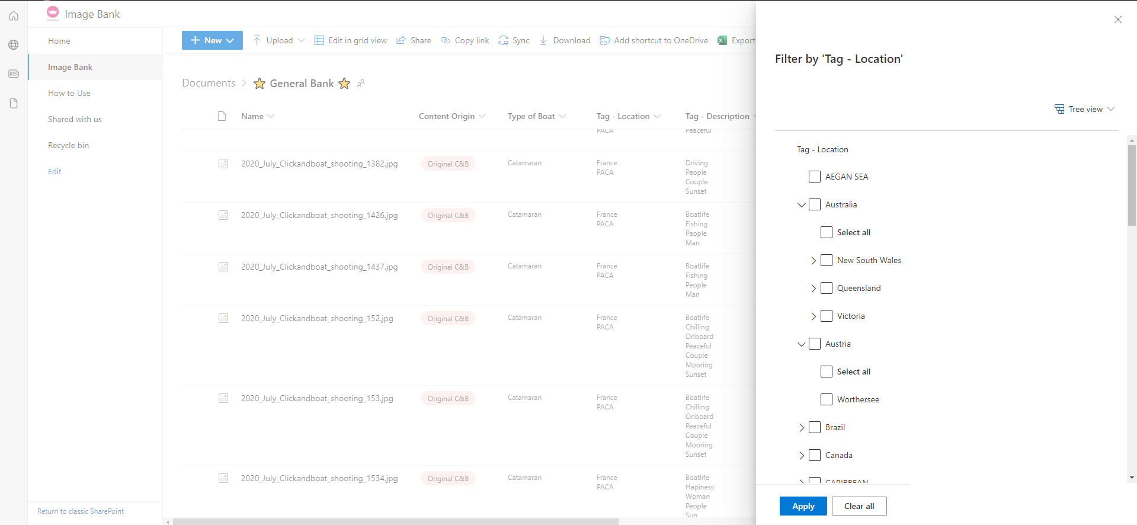Click Add shortcut to OneDrive icon
This screenshot has height=525, width=1137.
coord(604,40)
